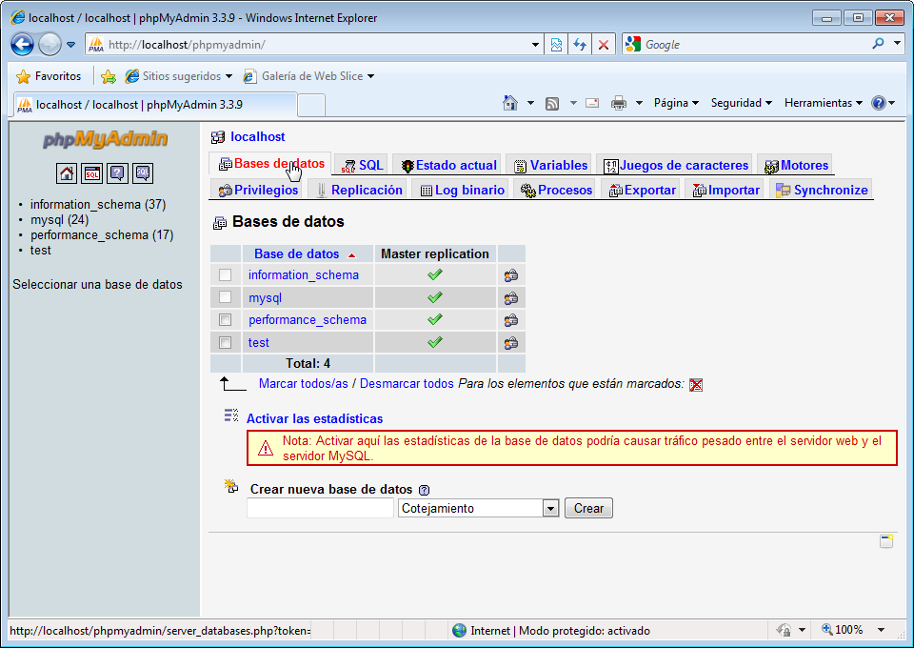The width and height of the screenshot is (914, 648).
Task: Click the localhost server icon in breadcrumb
Action: (218, 137)
